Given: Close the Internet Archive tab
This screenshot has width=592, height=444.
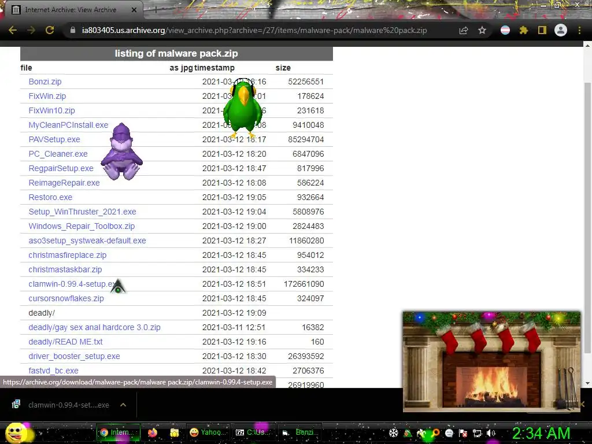Looking at the screenshot, I should coord(134,10).
